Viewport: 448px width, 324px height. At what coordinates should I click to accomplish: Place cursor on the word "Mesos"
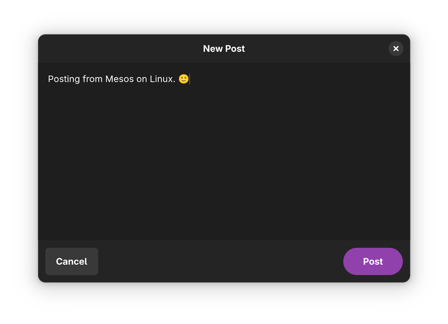[119, 79]
